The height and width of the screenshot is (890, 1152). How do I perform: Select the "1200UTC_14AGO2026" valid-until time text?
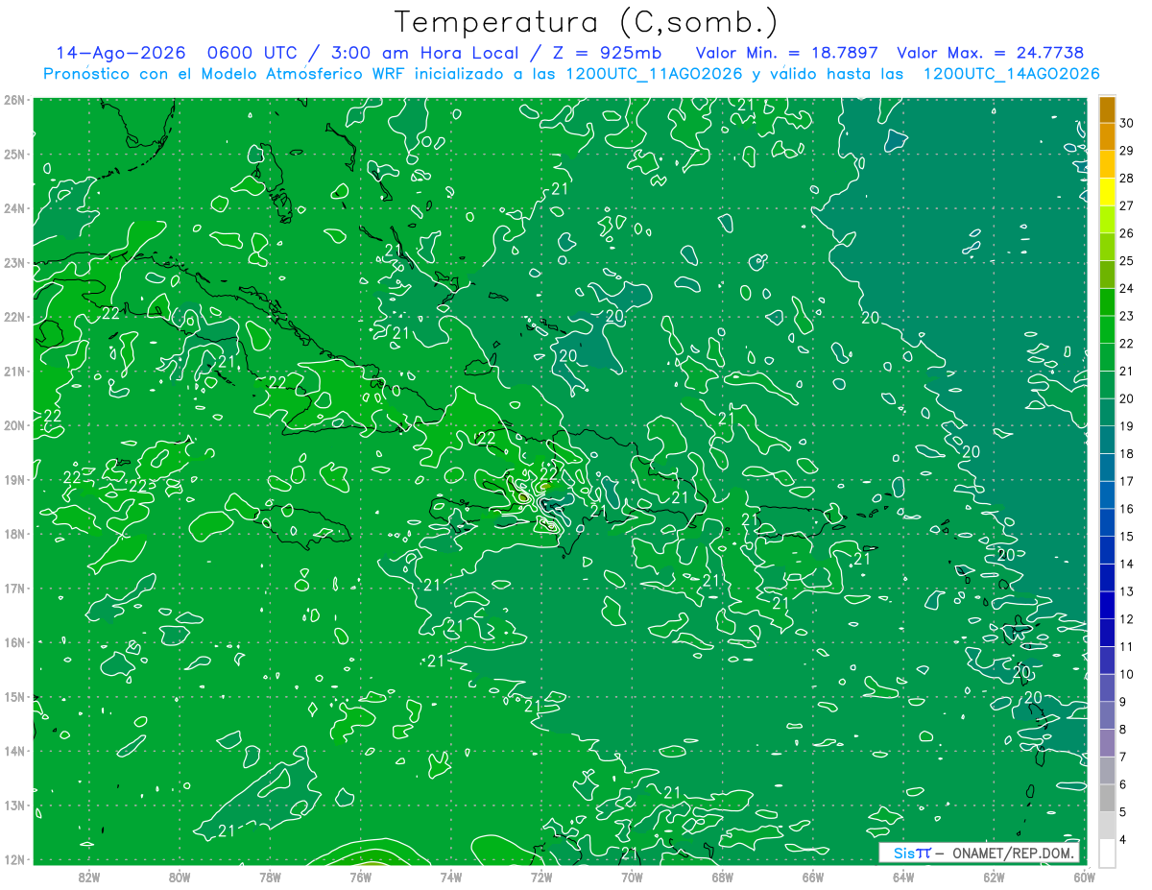pos(1011,74)
